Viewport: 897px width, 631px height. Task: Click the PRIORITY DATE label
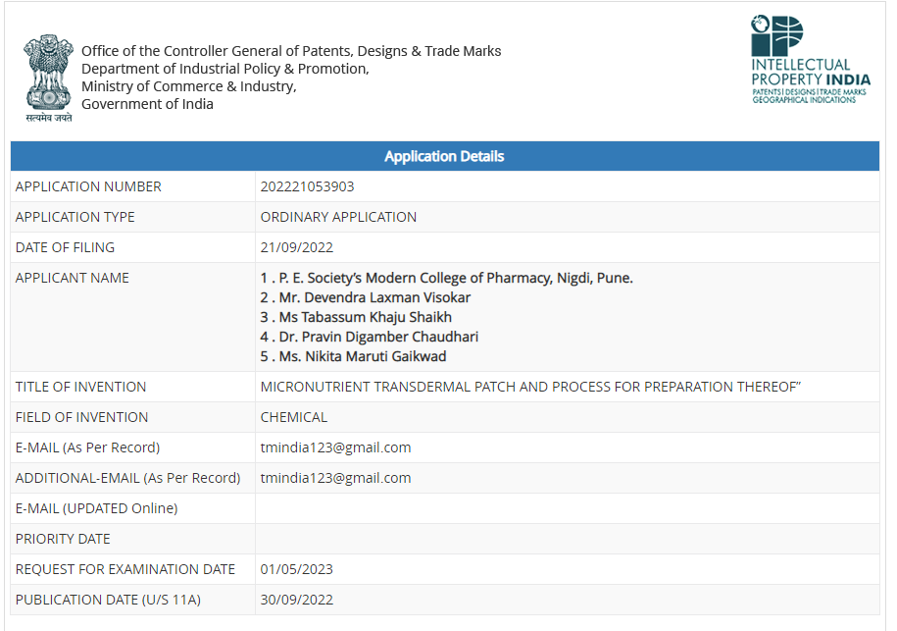[x=63, y=539]
